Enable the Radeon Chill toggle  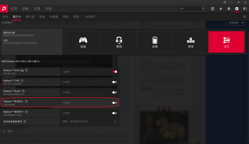115,82
